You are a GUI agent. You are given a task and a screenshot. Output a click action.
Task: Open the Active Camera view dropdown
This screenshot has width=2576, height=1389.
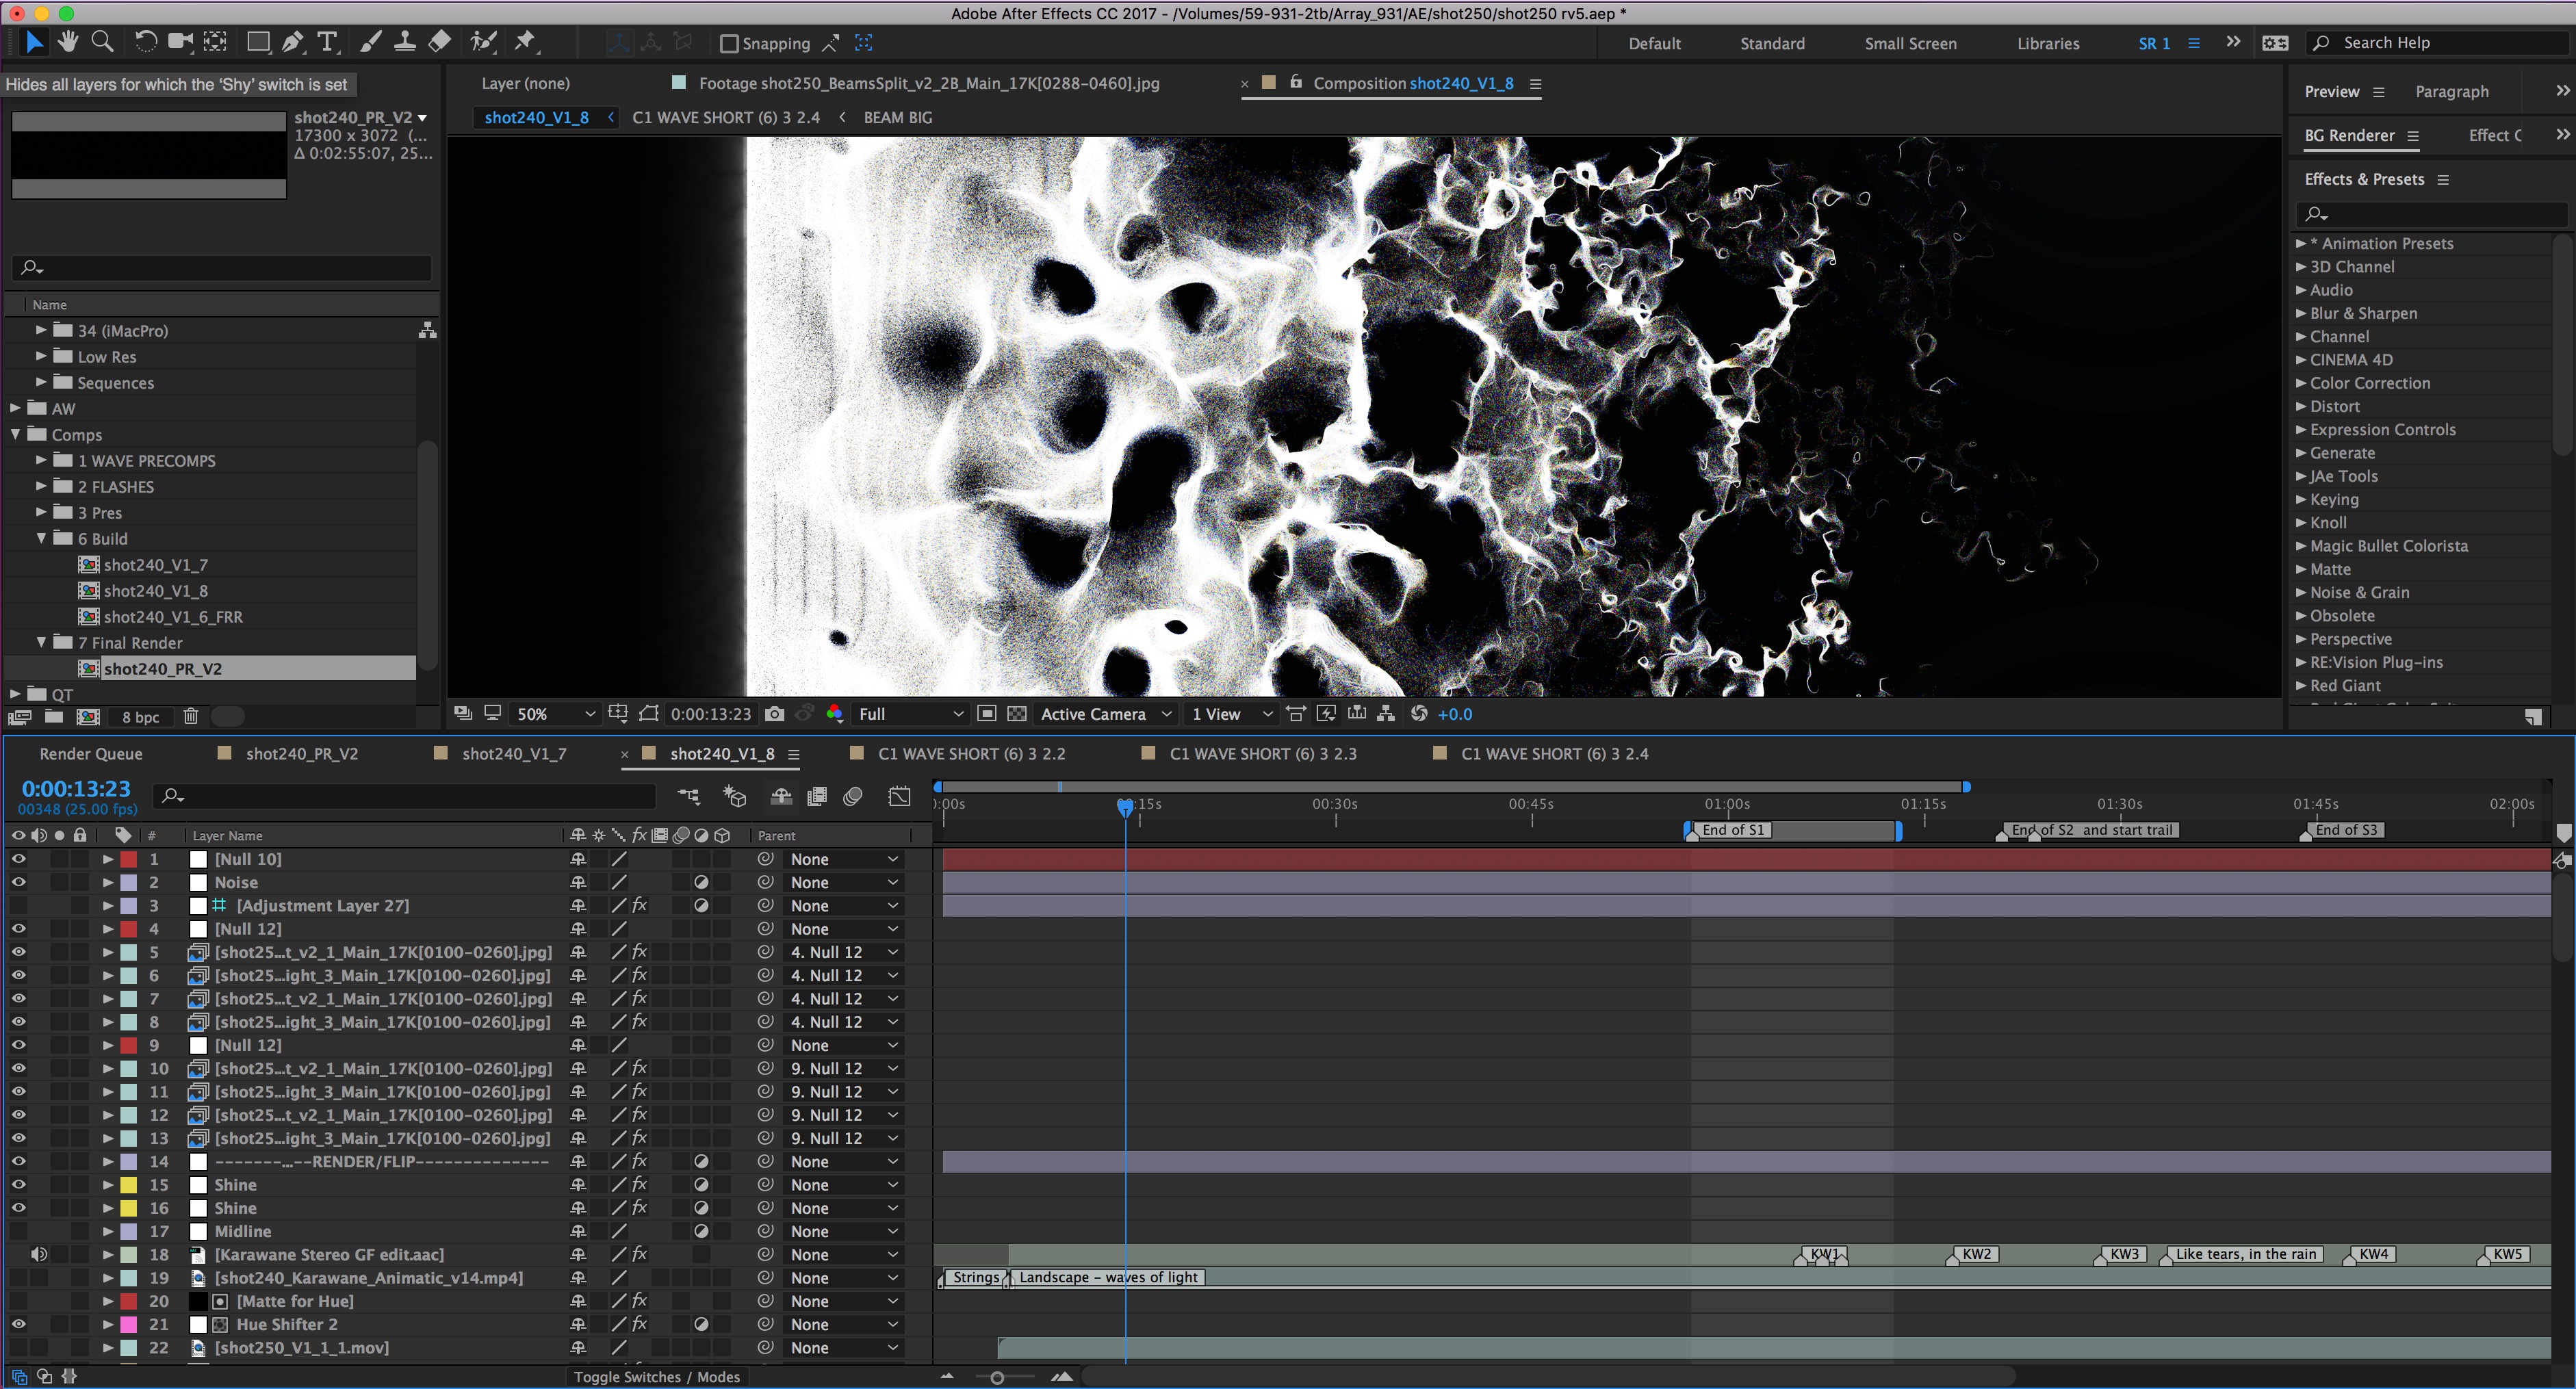(1105, 714)
